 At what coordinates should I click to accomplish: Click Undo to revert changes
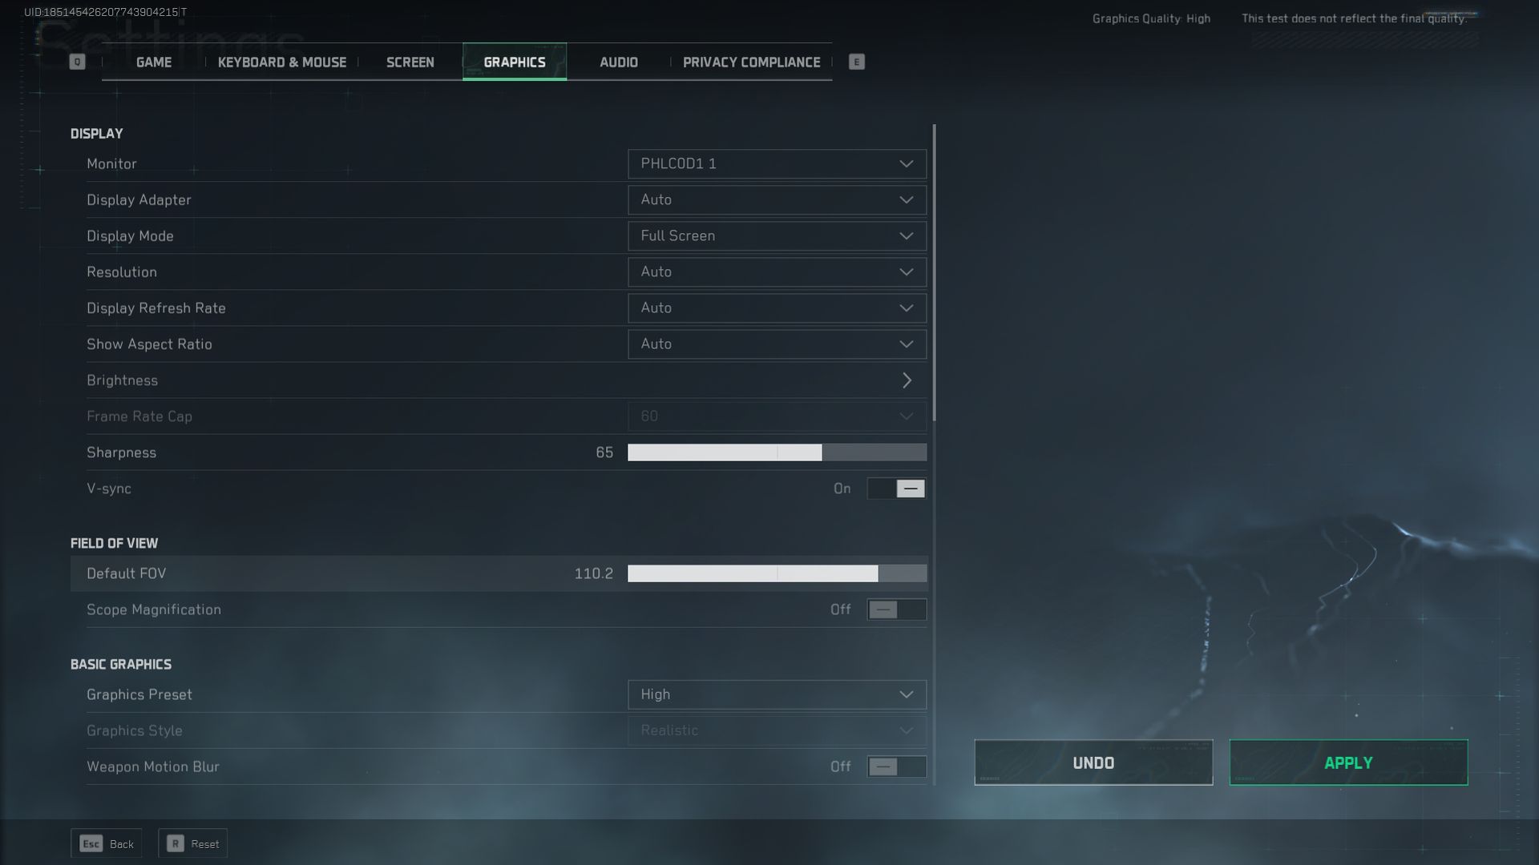coord(1093,762)
